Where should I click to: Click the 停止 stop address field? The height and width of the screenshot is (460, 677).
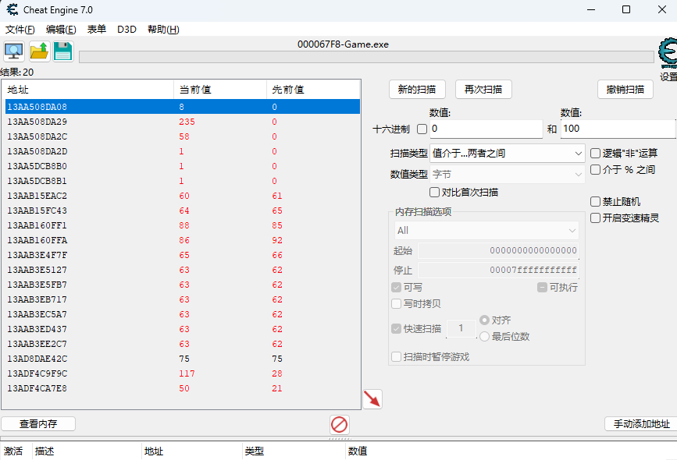pos(498,270)
